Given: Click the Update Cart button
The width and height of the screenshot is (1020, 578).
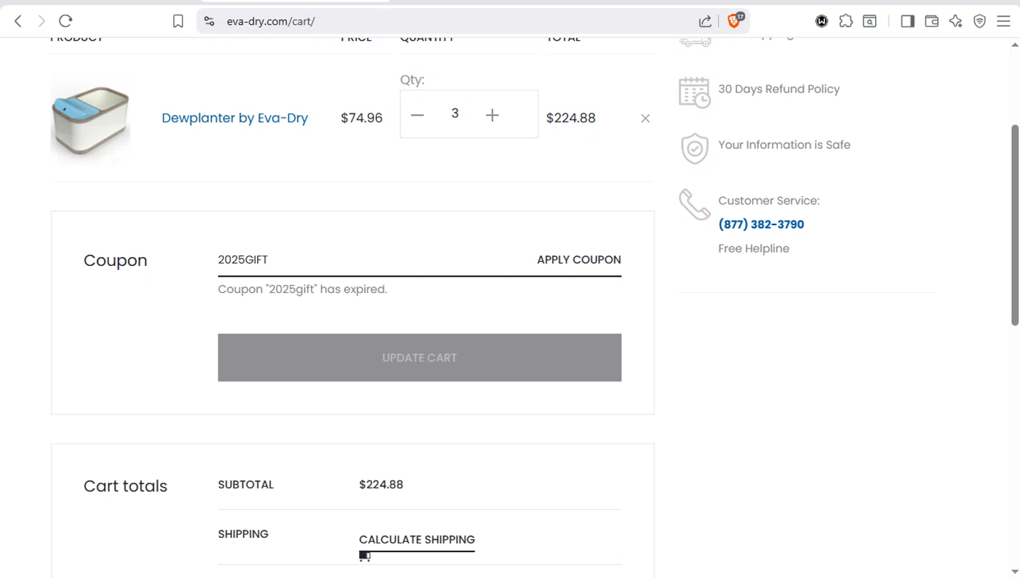Looking at the screenshot, I should coord(420,358).
